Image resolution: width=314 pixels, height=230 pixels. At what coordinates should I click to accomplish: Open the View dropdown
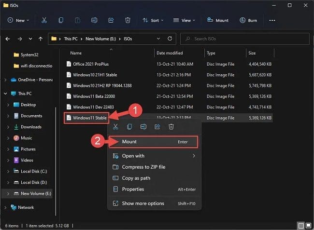pyautogui.click(x=184, y=20)
